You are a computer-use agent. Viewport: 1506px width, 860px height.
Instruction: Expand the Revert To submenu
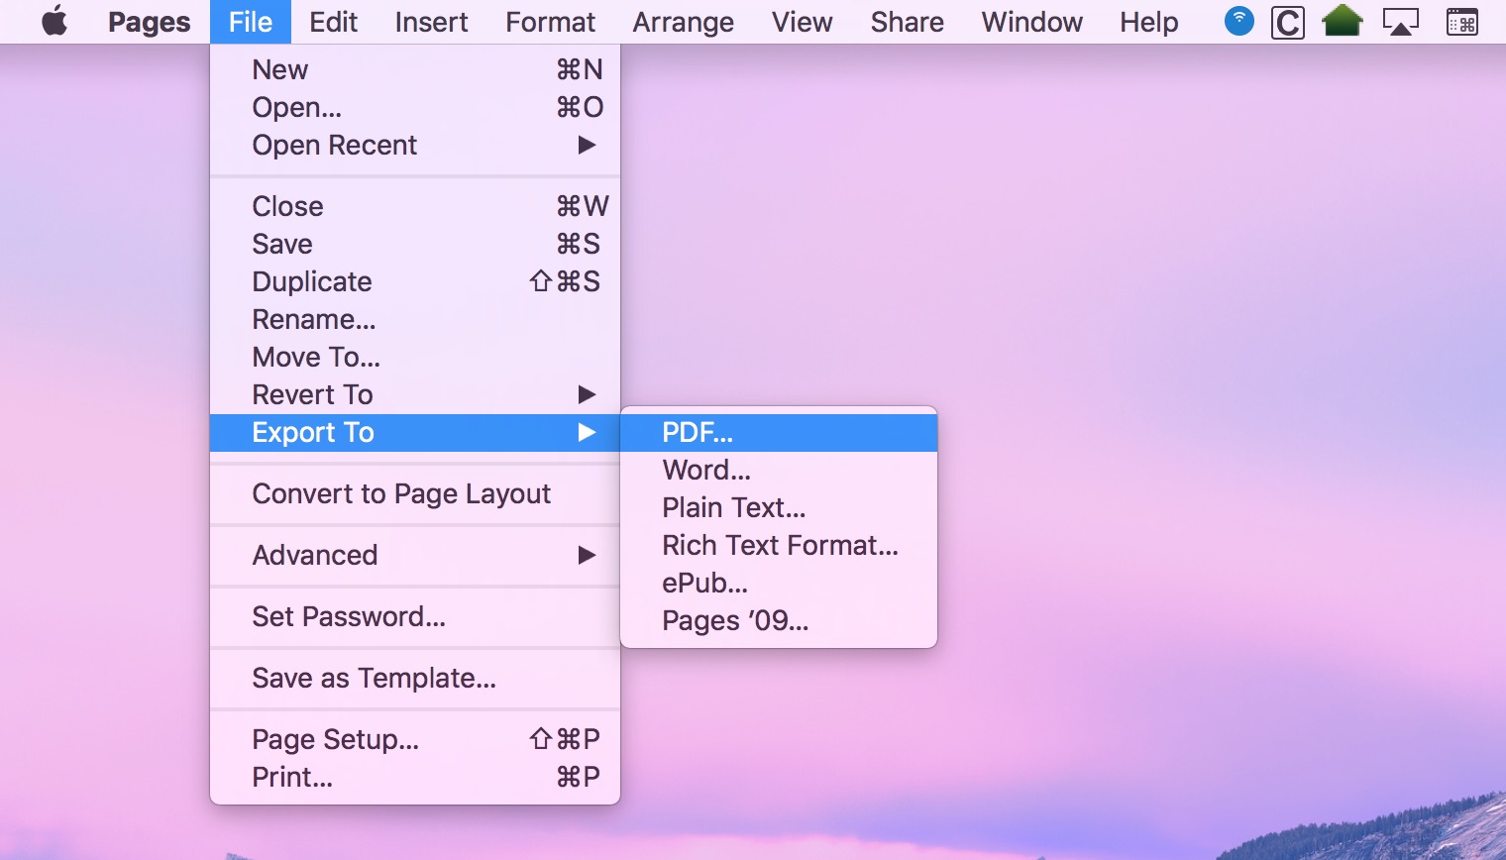(x=415, y=394)
